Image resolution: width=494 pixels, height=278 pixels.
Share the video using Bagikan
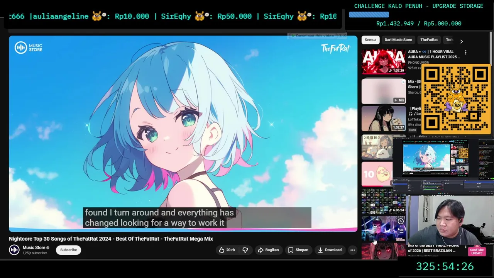point(268,250)
